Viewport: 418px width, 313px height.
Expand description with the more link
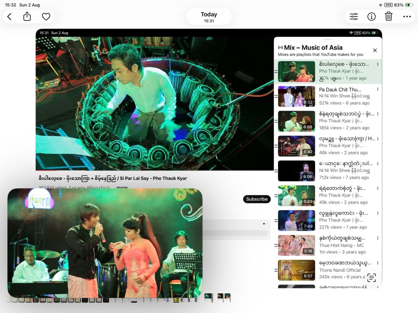pyautogui.click(x=122, y=187)
